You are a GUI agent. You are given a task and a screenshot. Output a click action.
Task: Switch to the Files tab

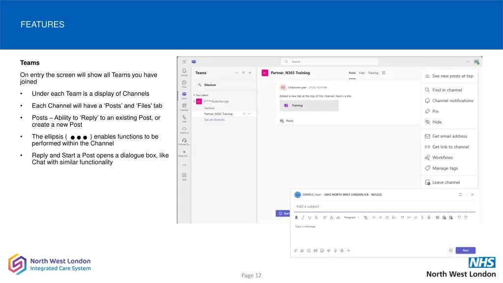tap(362, 73)
